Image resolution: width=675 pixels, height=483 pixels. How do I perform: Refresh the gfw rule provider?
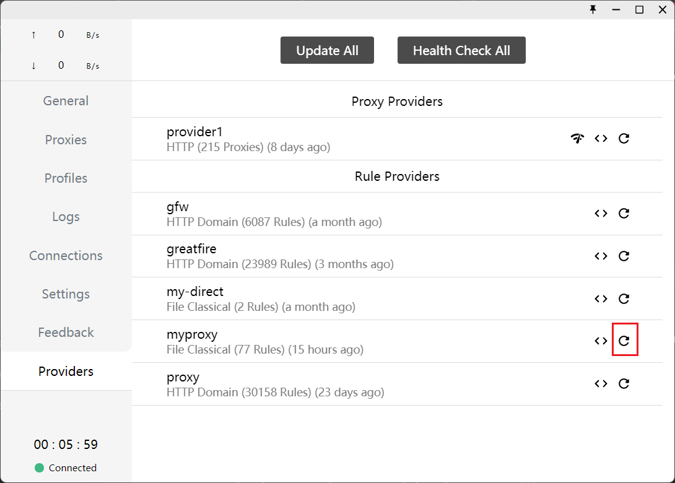click(624, 213)
